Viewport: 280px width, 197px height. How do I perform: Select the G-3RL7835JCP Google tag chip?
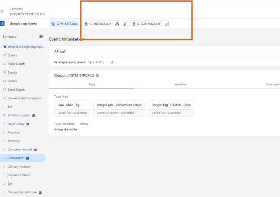coord(98,24)
